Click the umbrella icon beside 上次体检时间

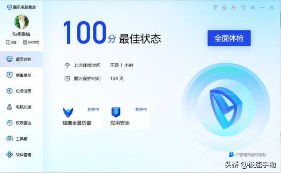[x=67, y=65]
